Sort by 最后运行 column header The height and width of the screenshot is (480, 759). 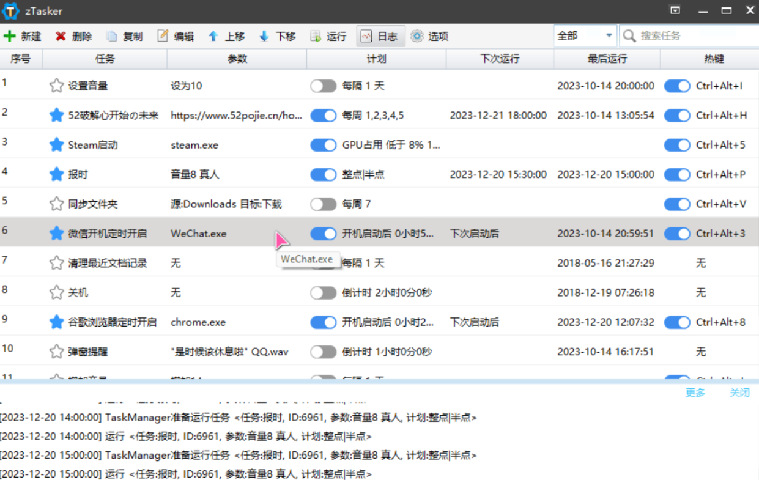point(607,59)
